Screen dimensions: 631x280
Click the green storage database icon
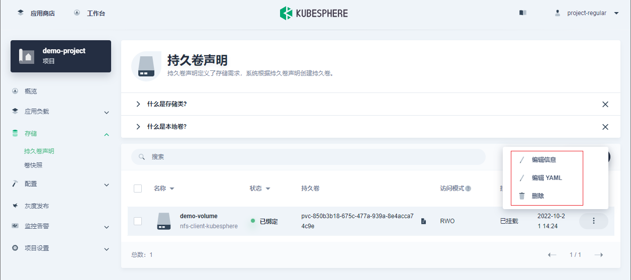[x=15, y=133]
